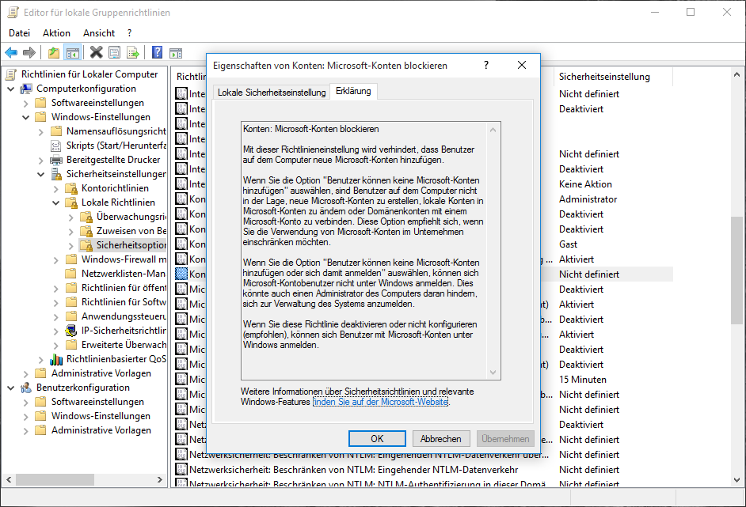This screenshot has width=746, height=507.
Task: Open the 'finden Sie auf der Microsoft-Website' link
Action: [x=380, y=402]
